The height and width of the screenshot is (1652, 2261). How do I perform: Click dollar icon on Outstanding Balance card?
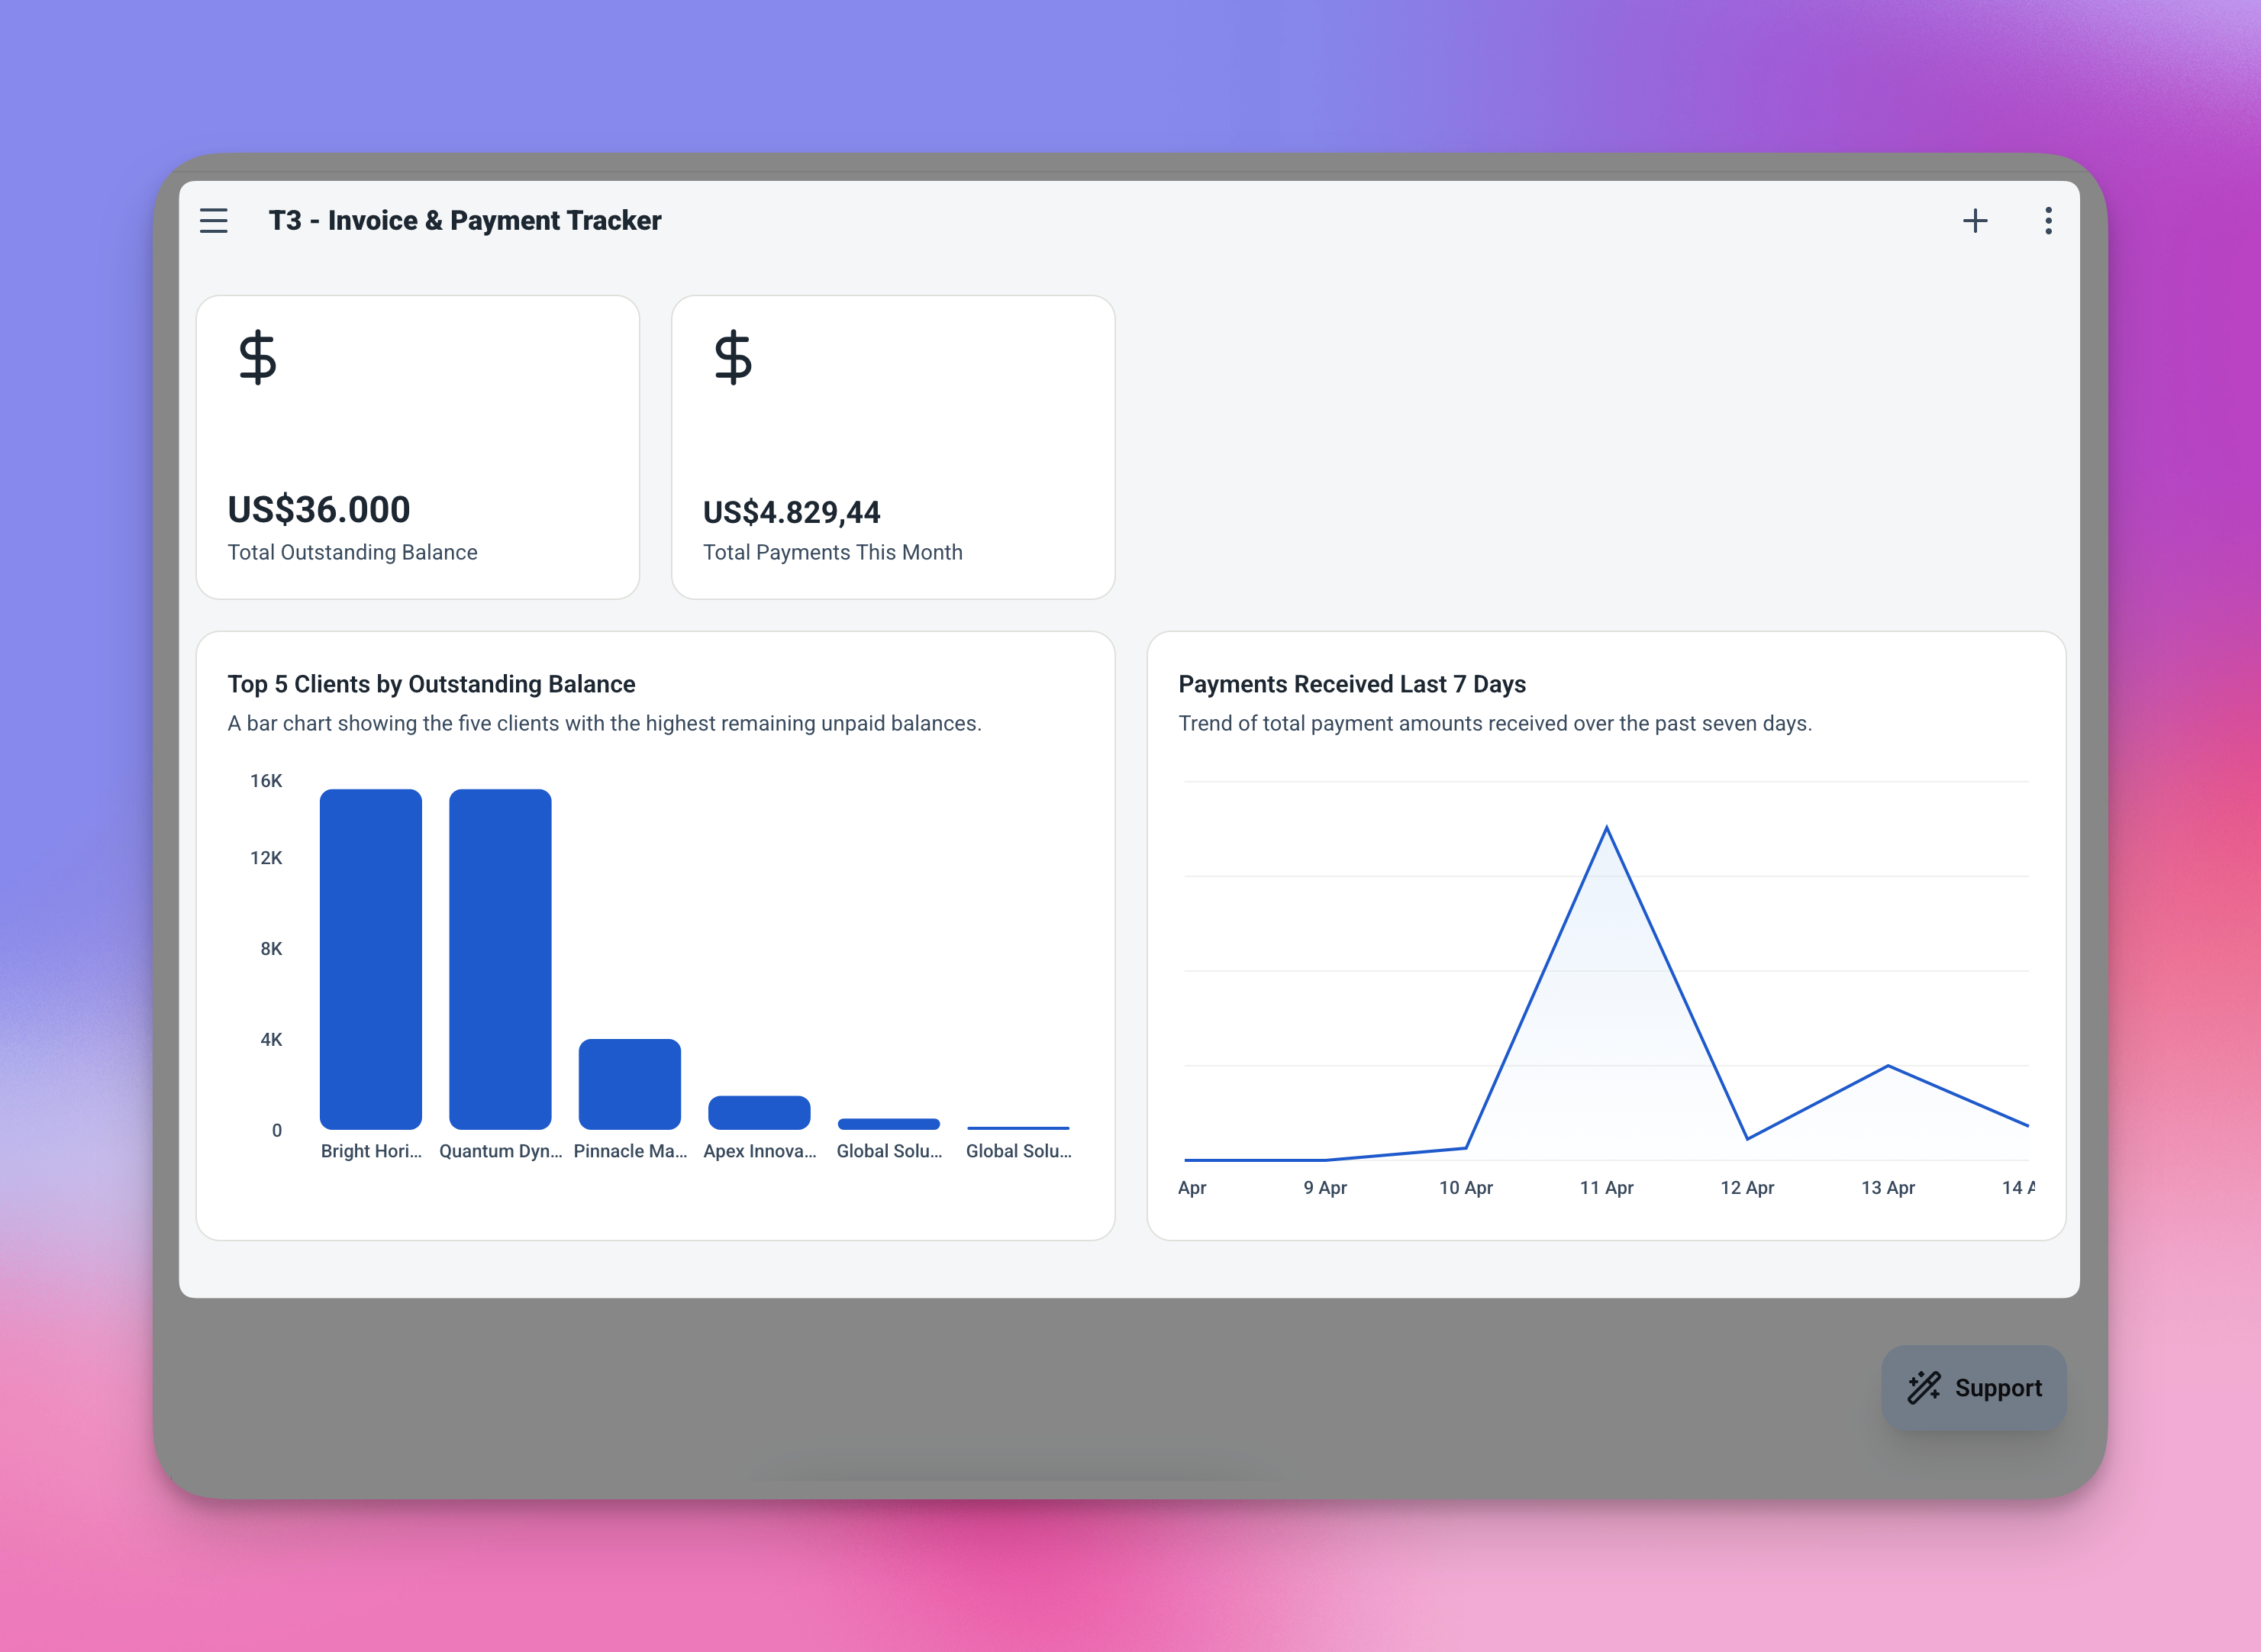pyautogui.click(x=257, y=358)
